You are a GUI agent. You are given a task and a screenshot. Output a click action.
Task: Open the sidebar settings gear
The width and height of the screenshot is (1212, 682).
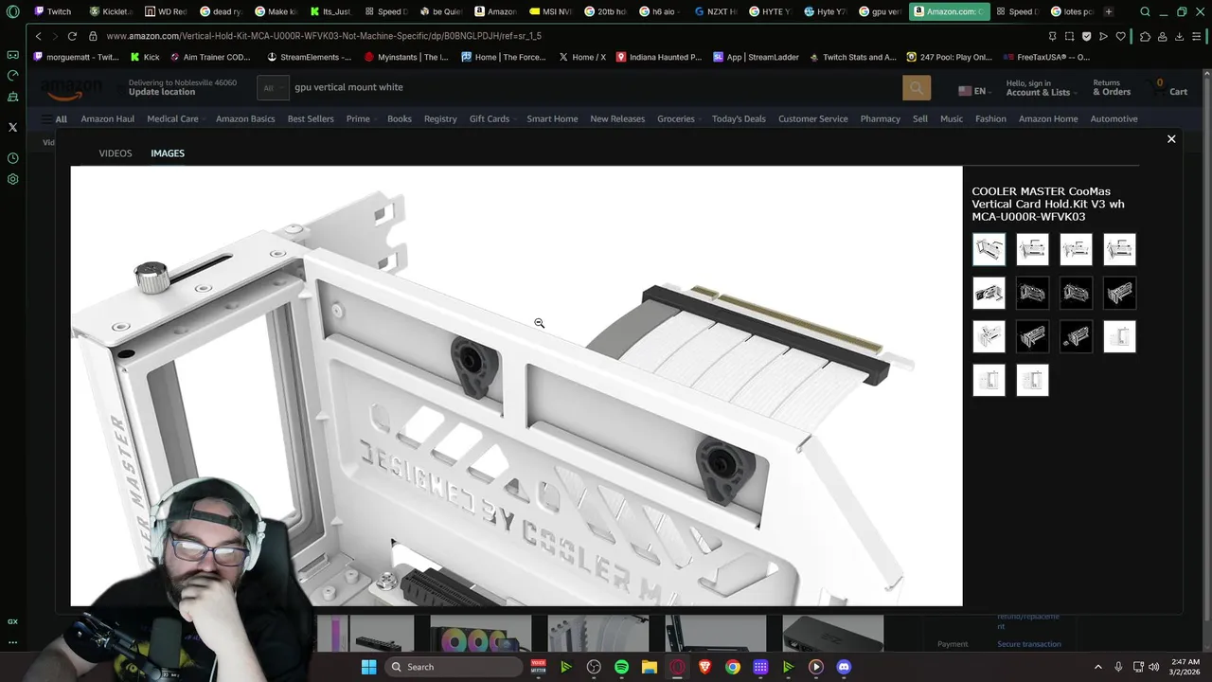point(12,179)
